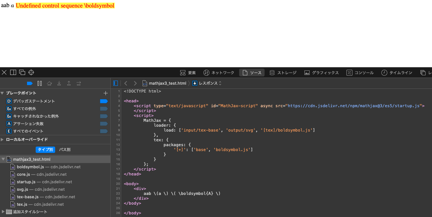The image size is (432, 217).
Task: Click the step next arrow icon
Action: click(79, 83)
